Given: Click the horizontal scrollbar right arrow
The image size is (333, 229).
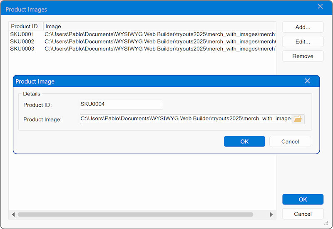Looking at the screenshot, I should point(271,214).
